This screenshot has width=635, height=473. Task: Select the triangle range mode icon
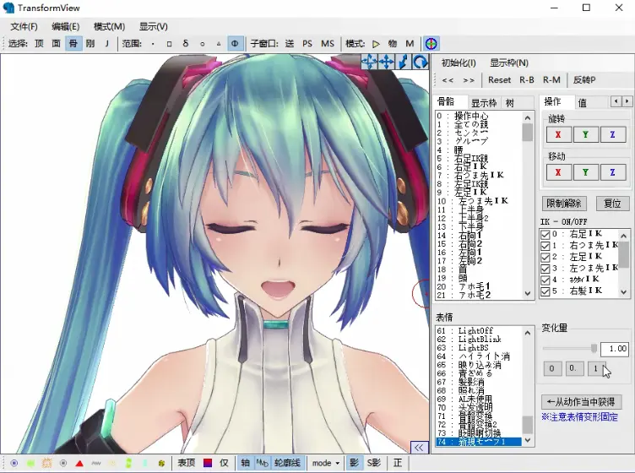tap(219, 44)
